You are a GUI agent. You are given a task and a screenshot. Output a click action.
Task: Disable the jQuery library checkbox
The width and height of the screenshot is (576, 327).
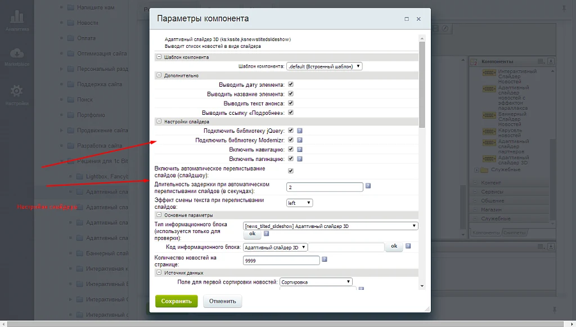coord(291,131)
